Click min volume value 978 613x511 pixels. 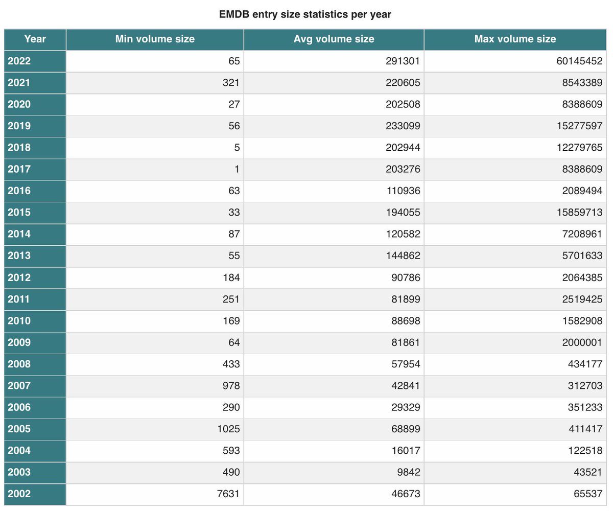click(231, 386)
